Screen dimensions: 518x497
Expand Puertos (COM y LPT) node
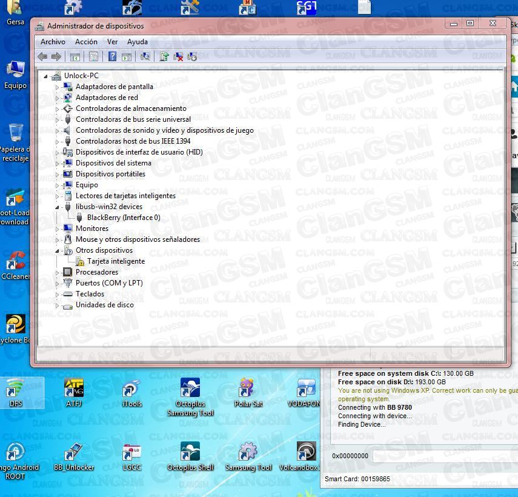(x=57, y=284)
